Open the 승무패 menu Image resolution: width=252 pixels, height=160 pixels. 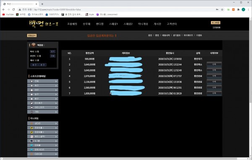click(x=87, y=24)
